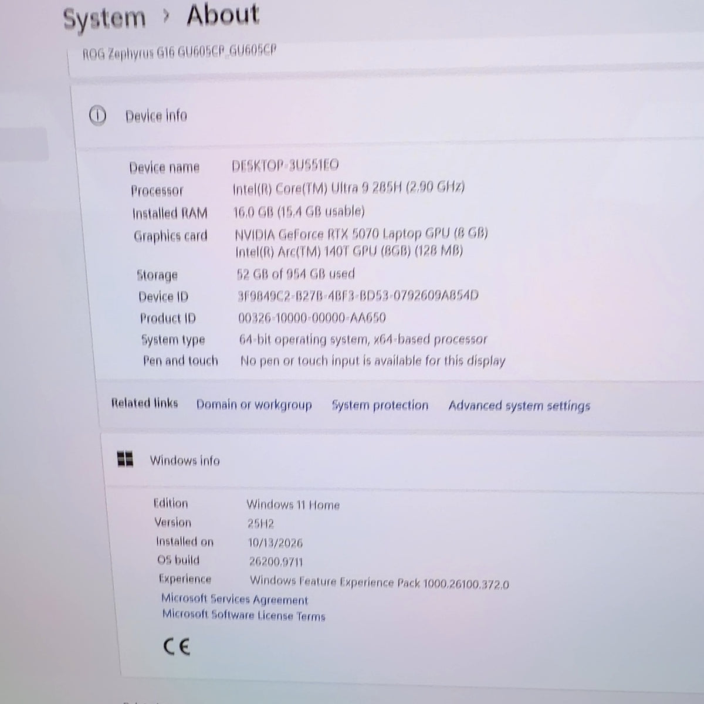
Task: Click the Windows Feature Experience Pack value
Action: (380, 583)
